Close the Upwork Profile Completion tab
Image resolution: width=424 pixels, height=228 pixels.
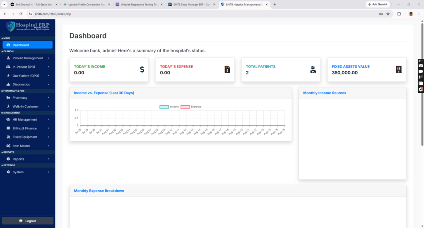(x=109, y=4)
